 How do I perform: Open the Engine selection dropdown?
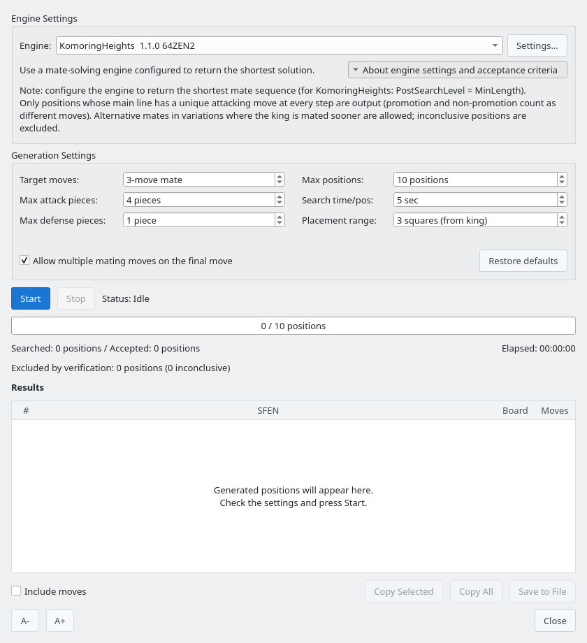coord(279,45)
